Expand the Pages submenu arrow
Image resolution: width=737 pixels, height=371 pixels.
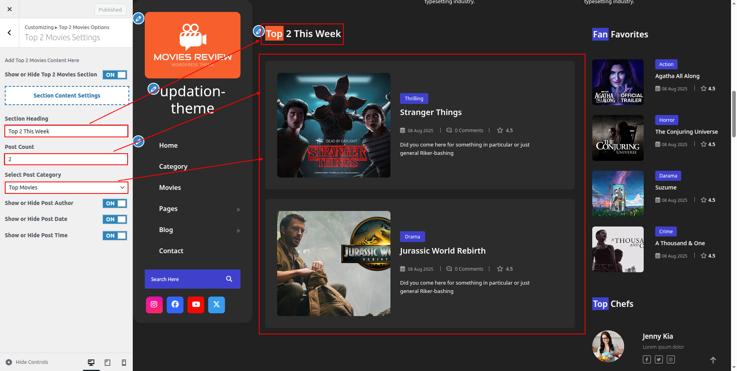click(x=238, y=209)
